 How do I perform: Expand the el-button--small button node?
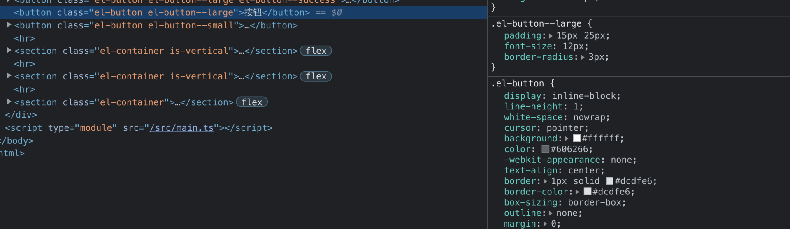click(9, 25)
